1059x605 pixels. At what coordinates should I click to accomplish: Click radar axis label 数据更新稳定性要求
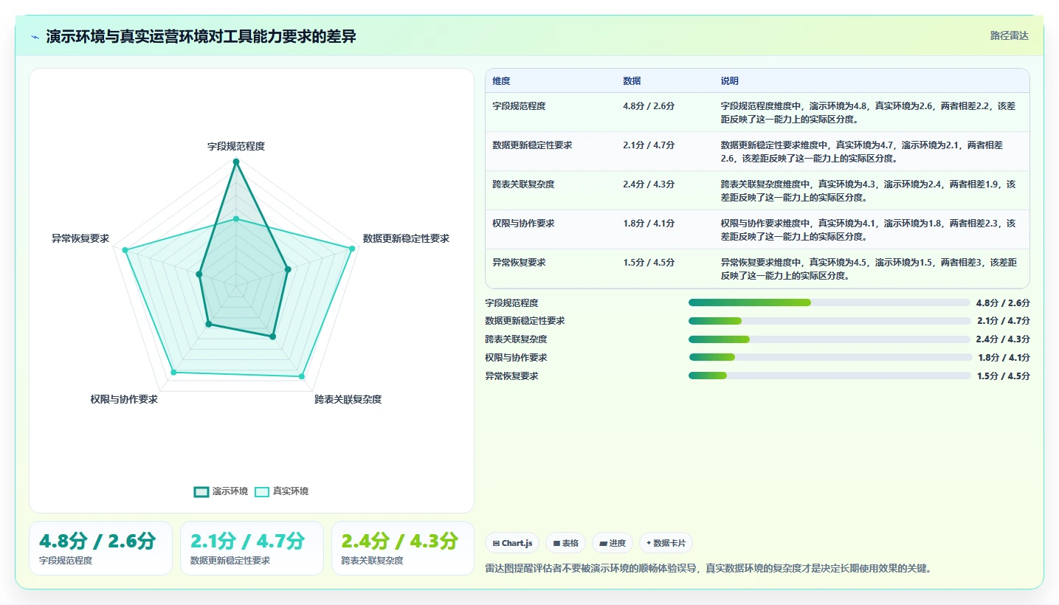[406, 238]
